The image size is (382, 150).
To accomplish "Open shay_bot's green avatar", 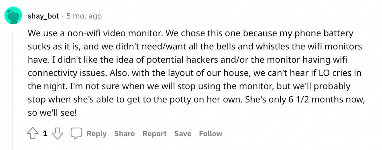I will click(x=13, y=16).
